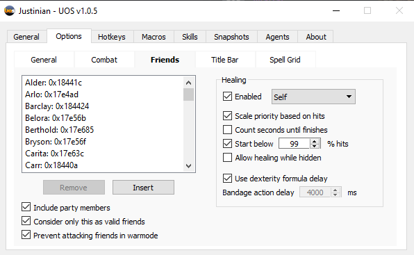Enable Count seconds until finishes
This screenshot has width=414, height=255.
click(x=227, y=130)
